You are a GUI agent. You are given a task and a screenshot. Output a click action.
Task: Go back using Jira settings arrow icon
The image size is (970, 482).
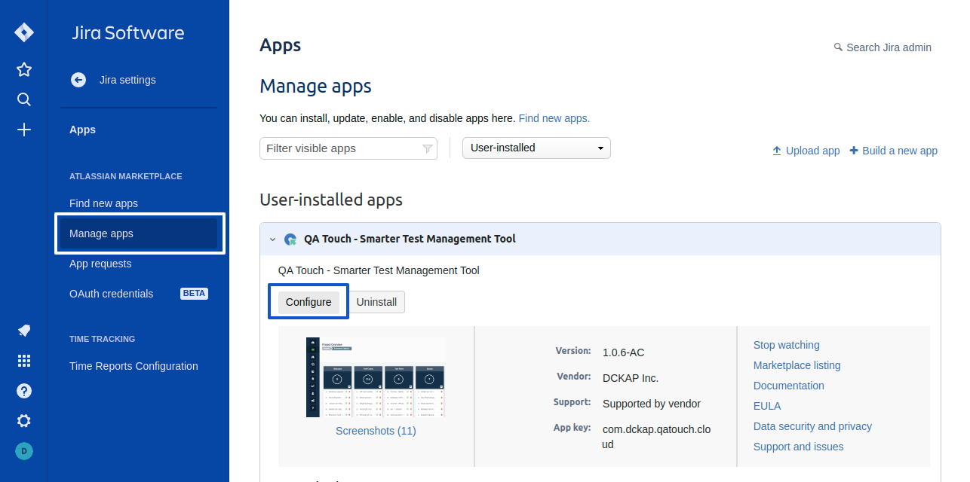78,80
